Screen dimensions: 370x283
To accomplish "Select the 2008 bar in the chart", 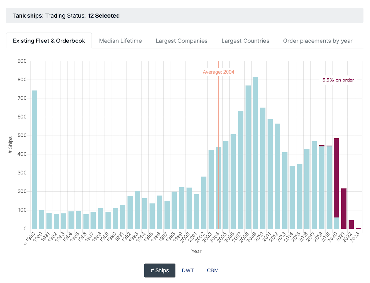I will coord(248,157).
